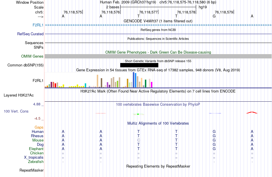This screenshot has height=177, width=272.
Task: Click the RepeatMasker track label
Action: (31, 170)
